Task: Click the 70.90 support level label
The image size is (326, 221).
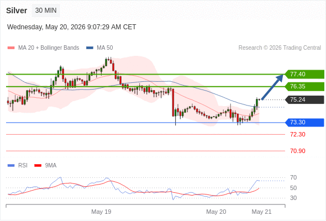Action: coord(298,151)
